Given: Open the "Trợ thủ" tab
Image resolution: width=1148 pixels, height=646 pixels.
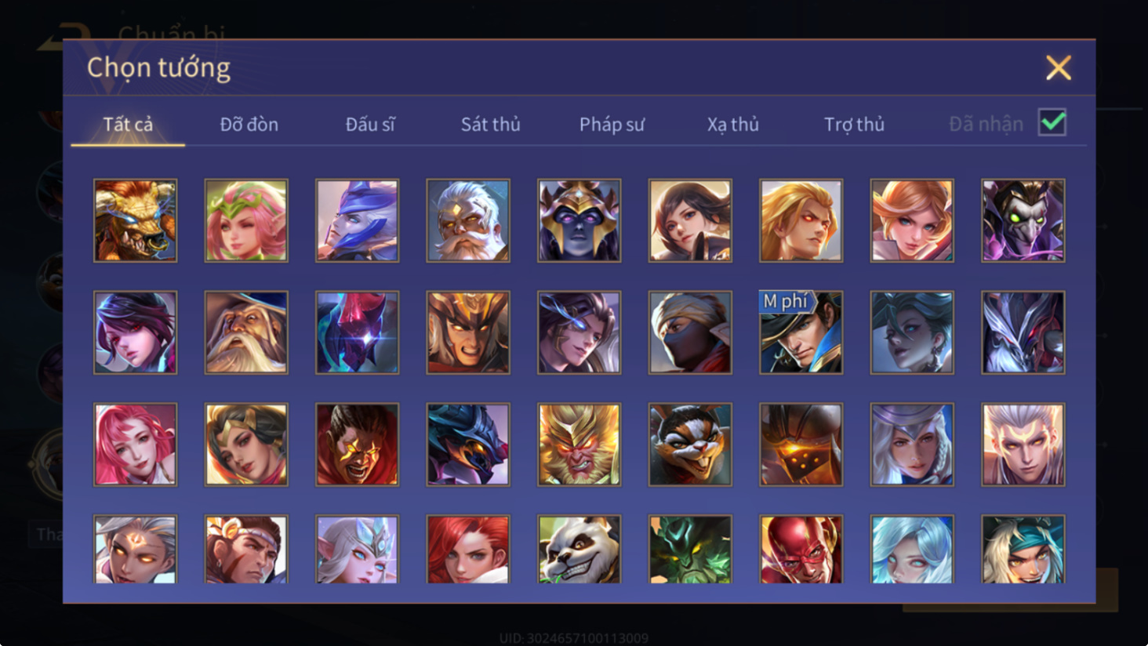Looking at the screenshot, I should (854, 124).
